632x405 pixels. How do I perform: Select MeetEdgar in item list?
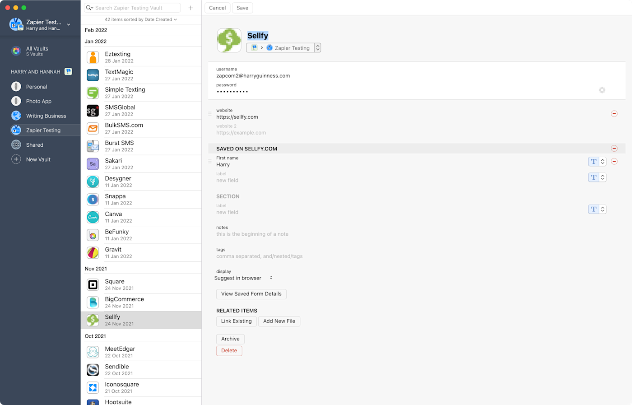tap(141, 352)
